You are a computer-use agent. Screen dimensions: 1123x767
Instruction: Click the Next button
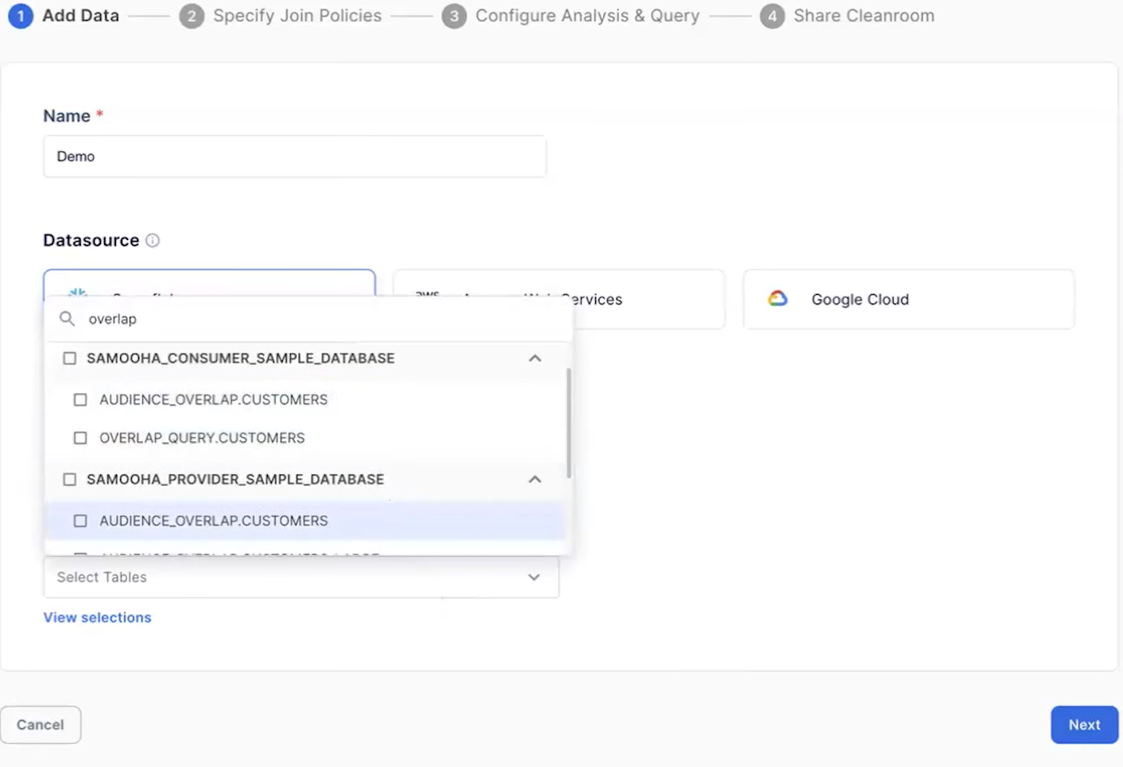coord(1084,724)
